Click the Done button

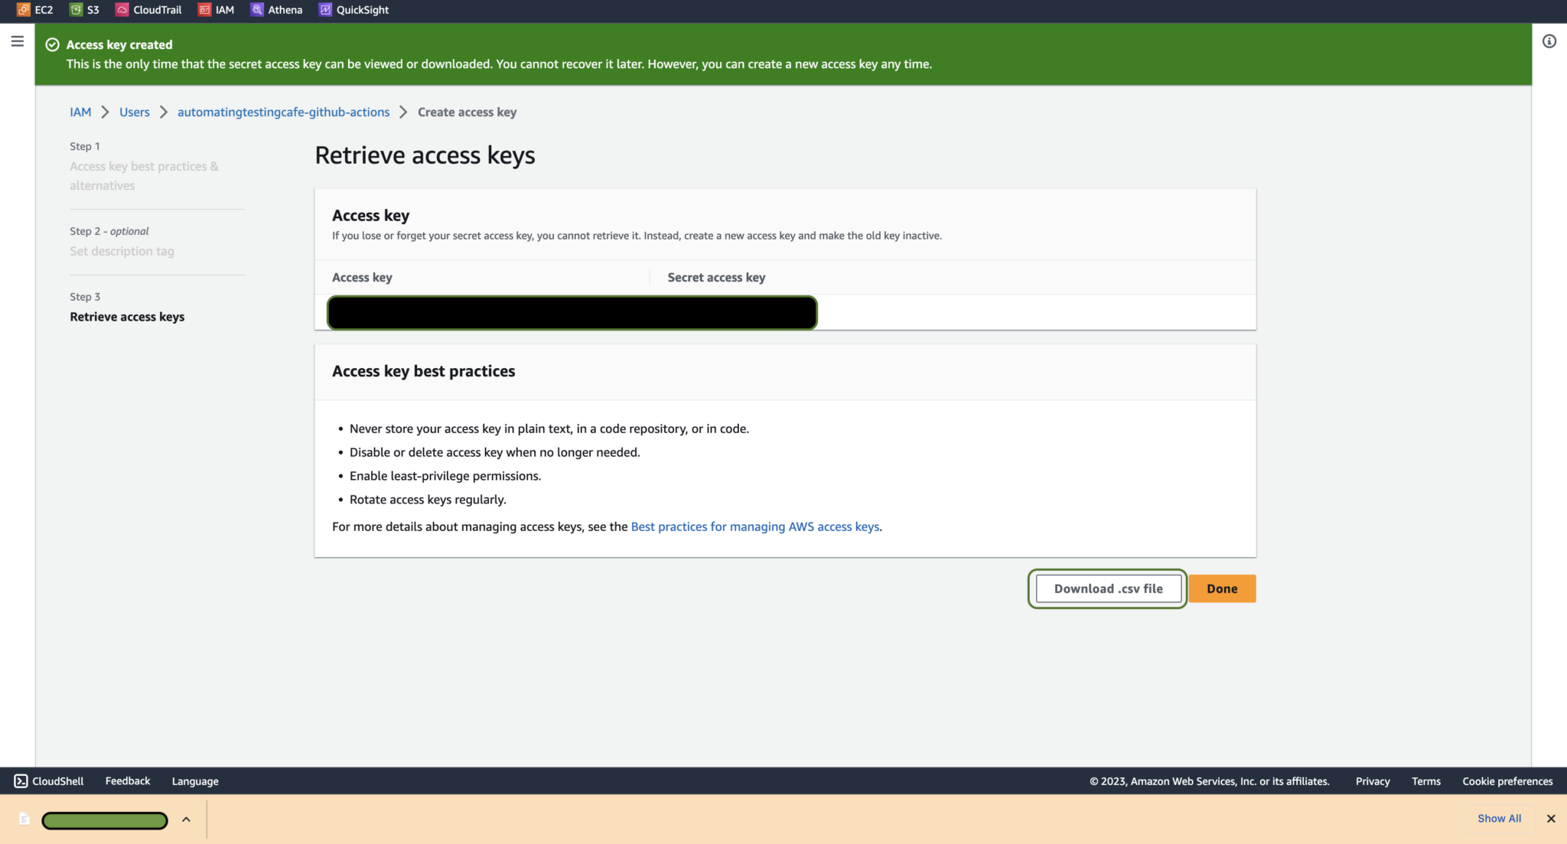click(1221, 588)
